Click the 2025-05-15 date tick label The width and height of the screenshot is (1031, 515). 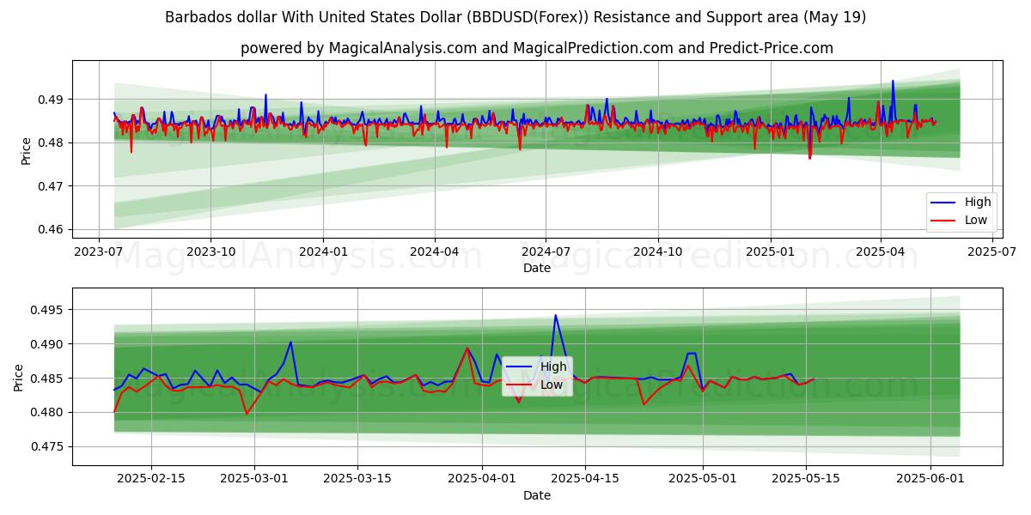click(x=807, y=477)
